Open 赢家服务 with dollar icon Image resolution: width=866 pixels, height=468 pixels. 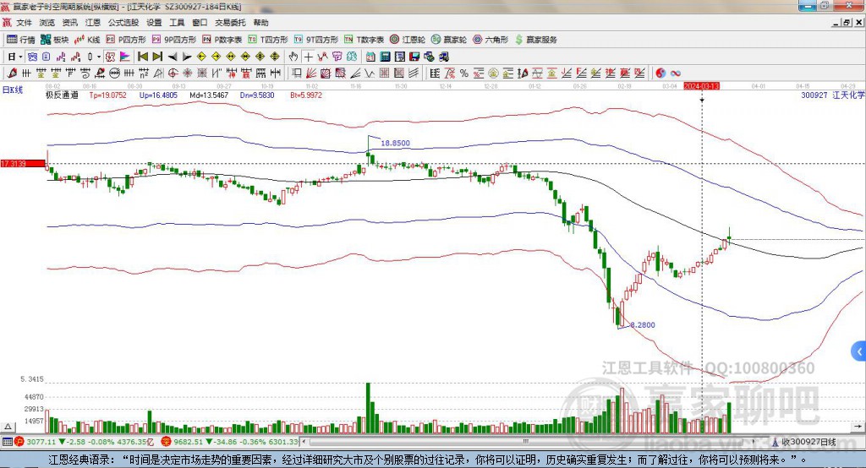pos(535,40)
